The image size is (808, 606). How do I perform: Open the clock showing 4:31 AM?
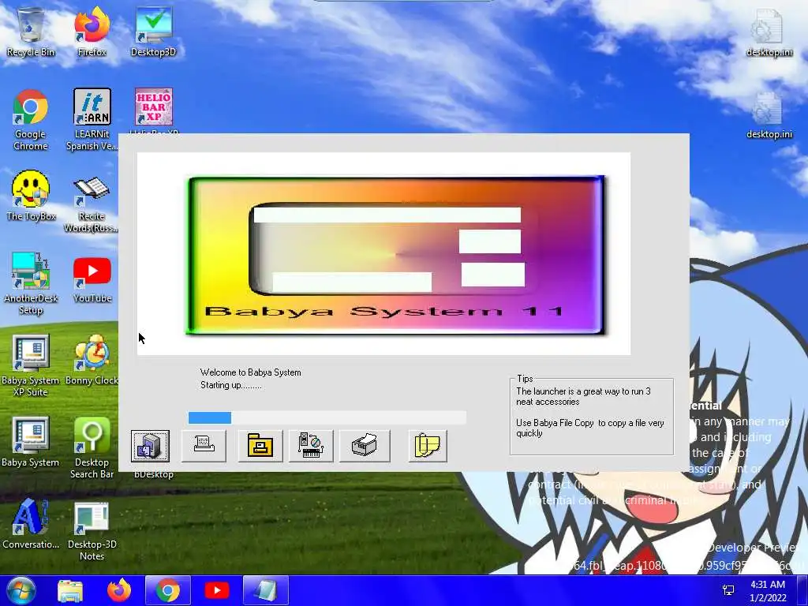pyautogui.click(x=768, y=591)
